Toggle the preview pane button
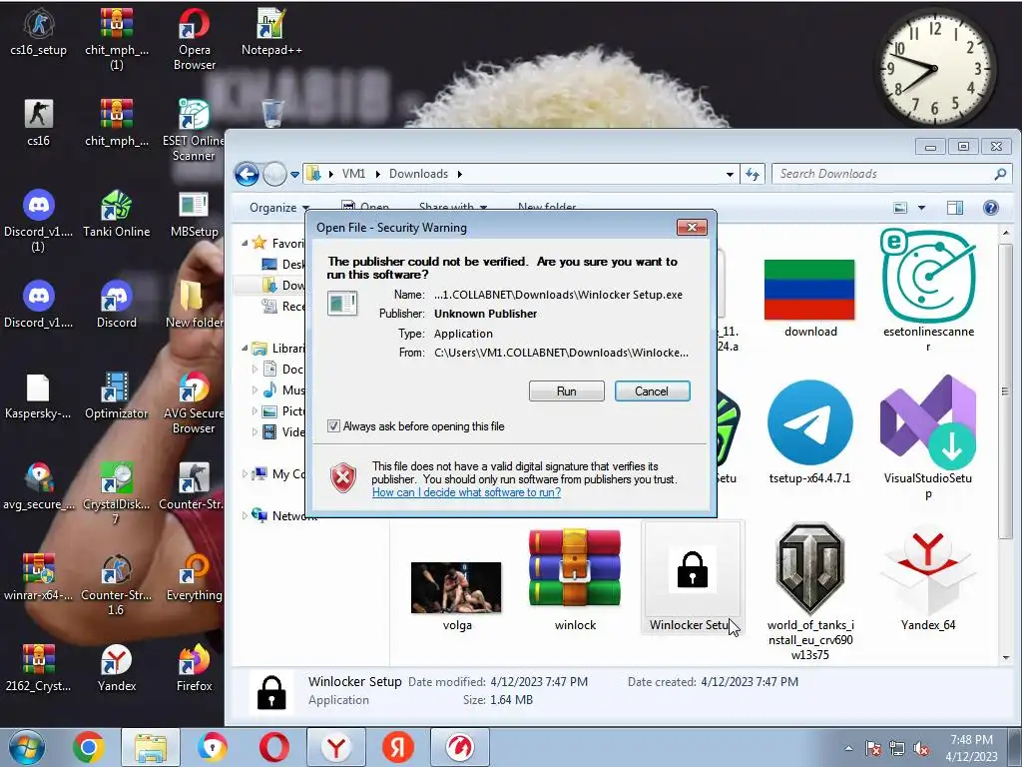Screen dimensions: 1022x767 (955, 208)
